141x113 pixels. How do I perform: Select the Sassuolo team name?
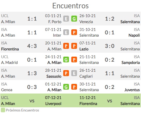(54, 76)
